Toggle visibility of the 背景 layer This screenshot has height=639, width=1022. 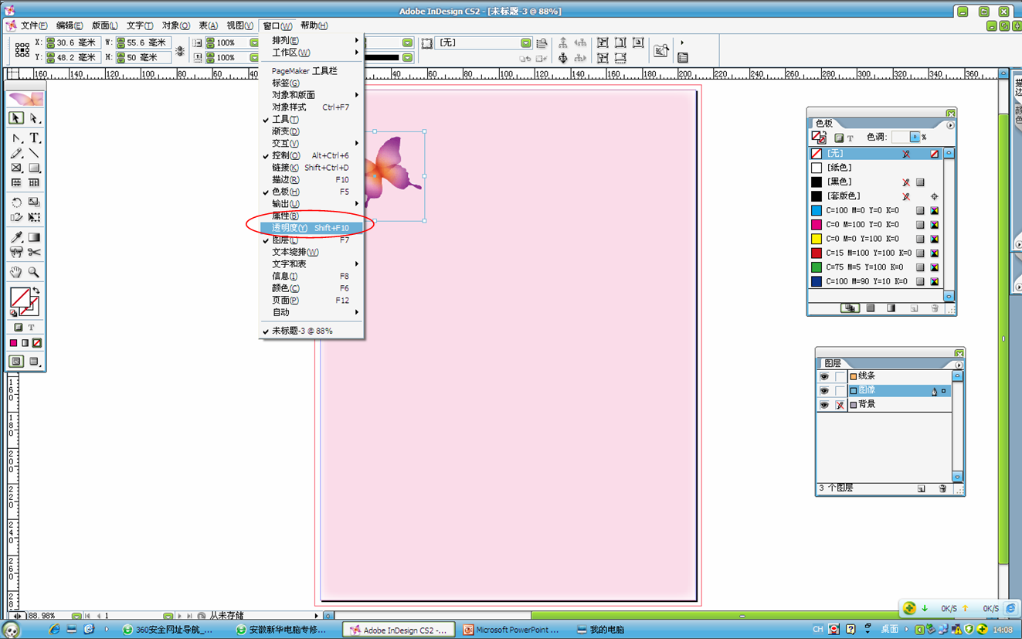click(824, 405)
